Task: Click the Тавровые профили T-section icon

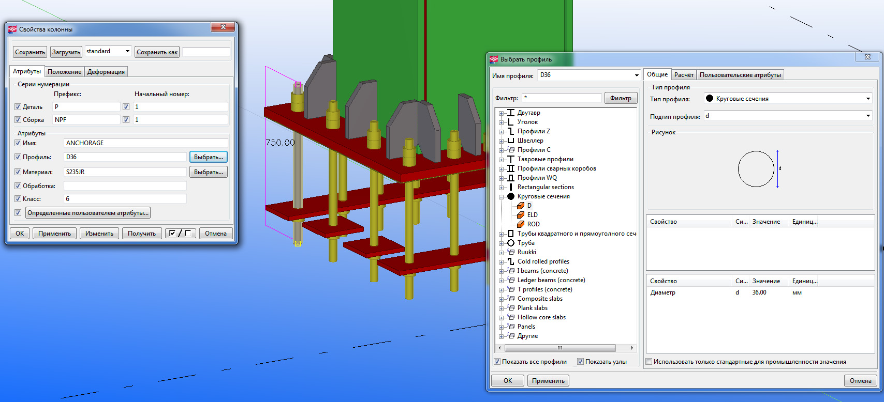Action: tap(511, 159)
